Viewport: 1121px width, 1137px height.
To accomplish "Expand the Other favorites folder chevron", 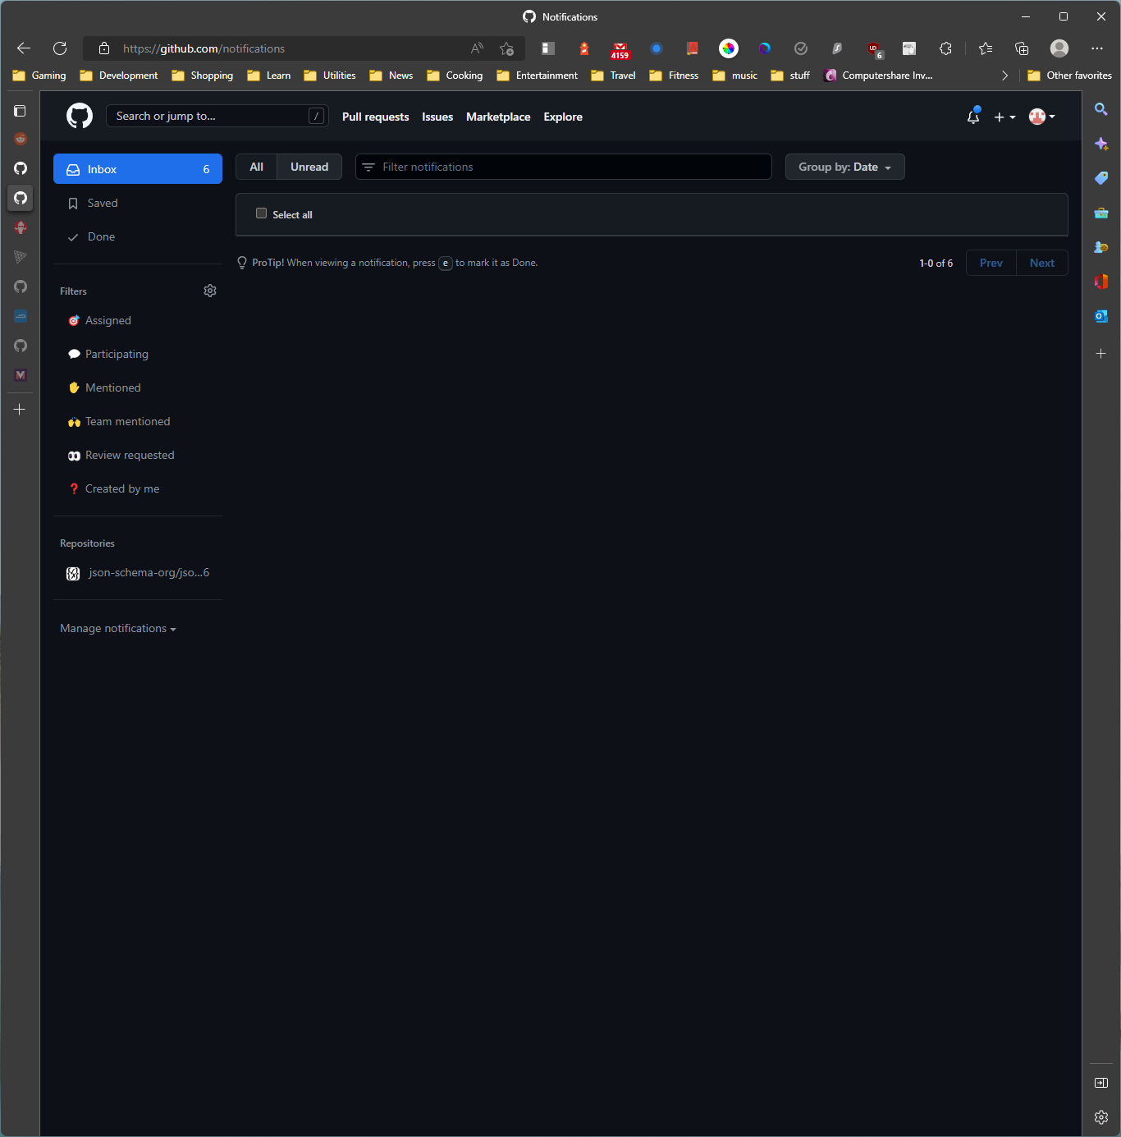I will coord(1004,75).
